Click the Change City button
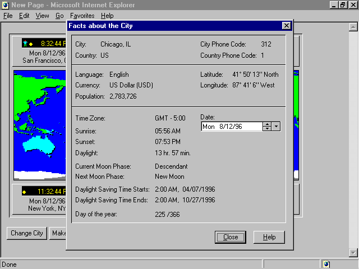359x269 pixels. pyautogui.click(x=27, y=233)
